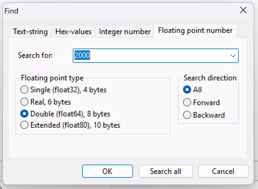Click the Floating point number tab
The width and height of the screenshot is (258, 189).
[195, 31]
